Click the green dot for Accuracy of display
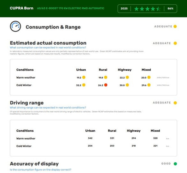 [175, 164]
